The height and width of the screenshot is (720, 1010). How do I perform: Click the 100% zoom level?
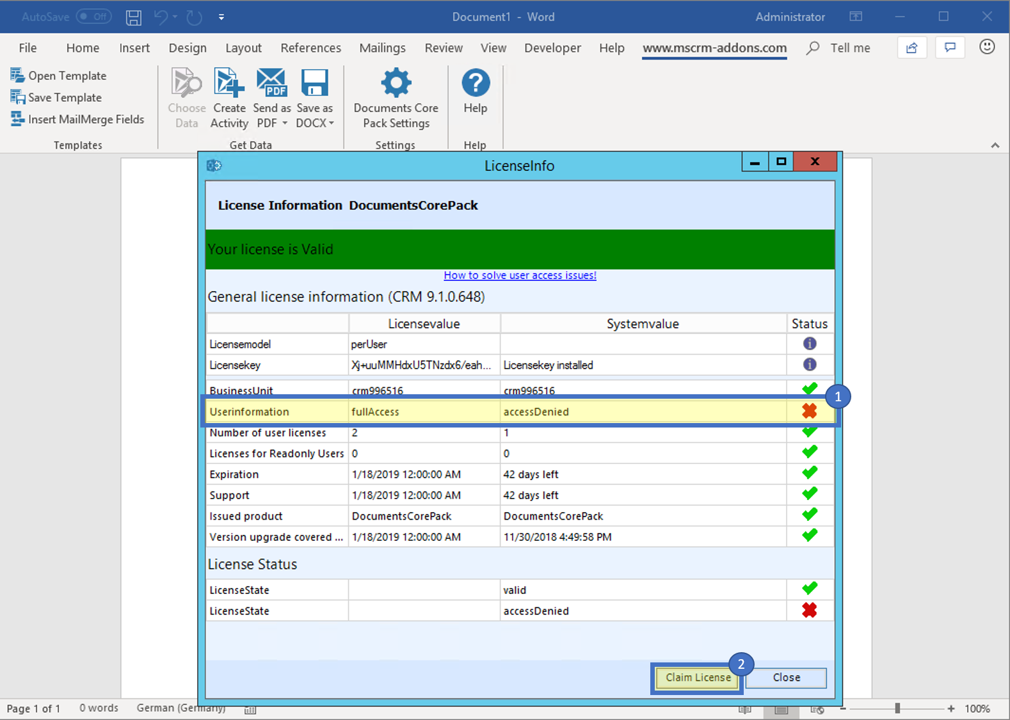[977, 708]
